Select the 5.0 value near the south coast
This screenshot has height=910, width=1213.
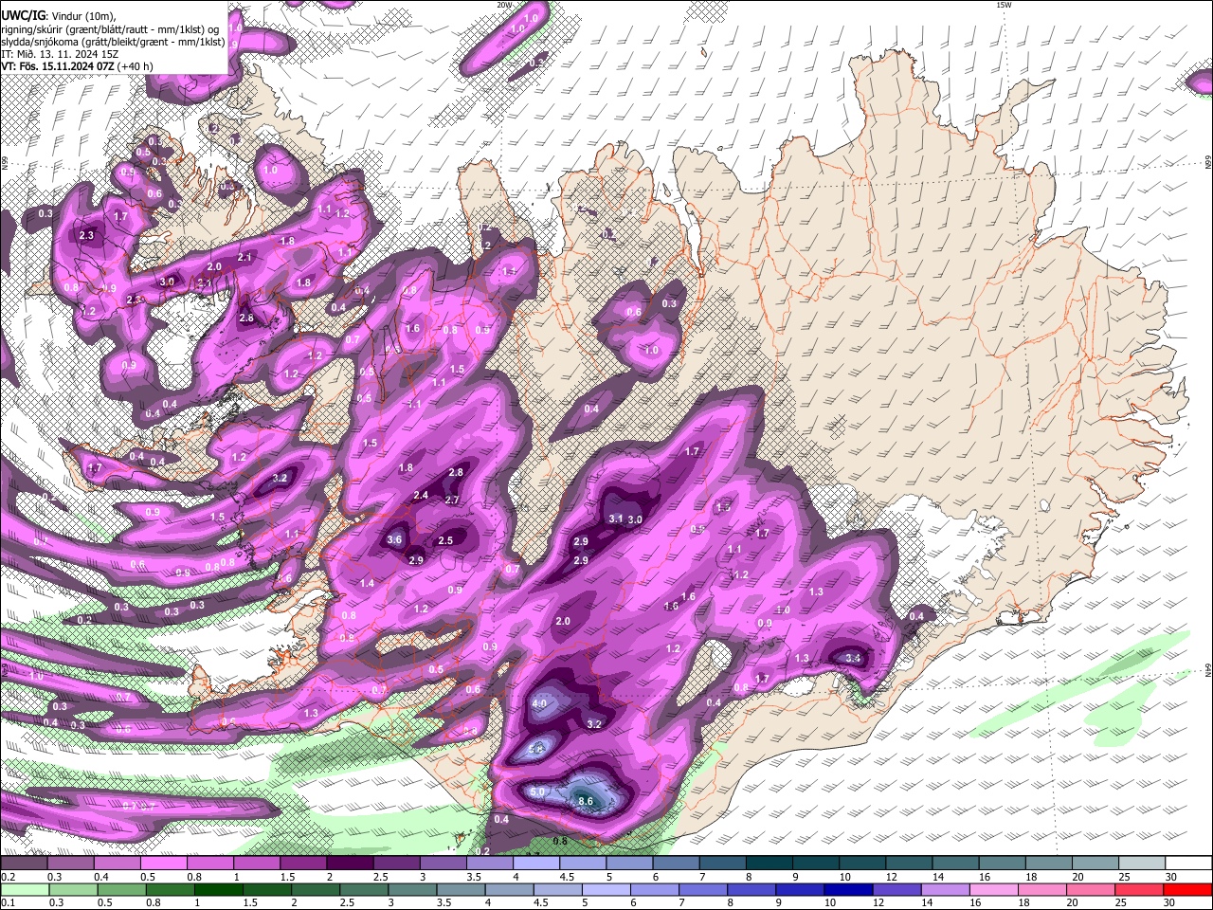pos(537,792)
